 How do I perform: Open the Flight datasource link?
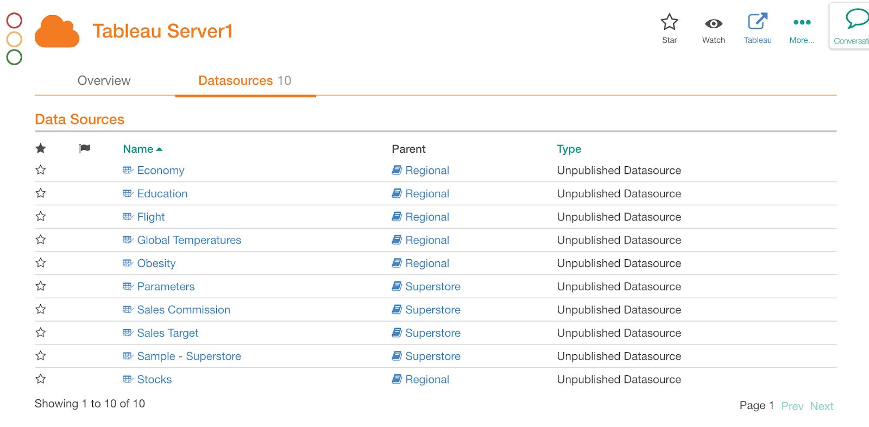coord(151,217)
